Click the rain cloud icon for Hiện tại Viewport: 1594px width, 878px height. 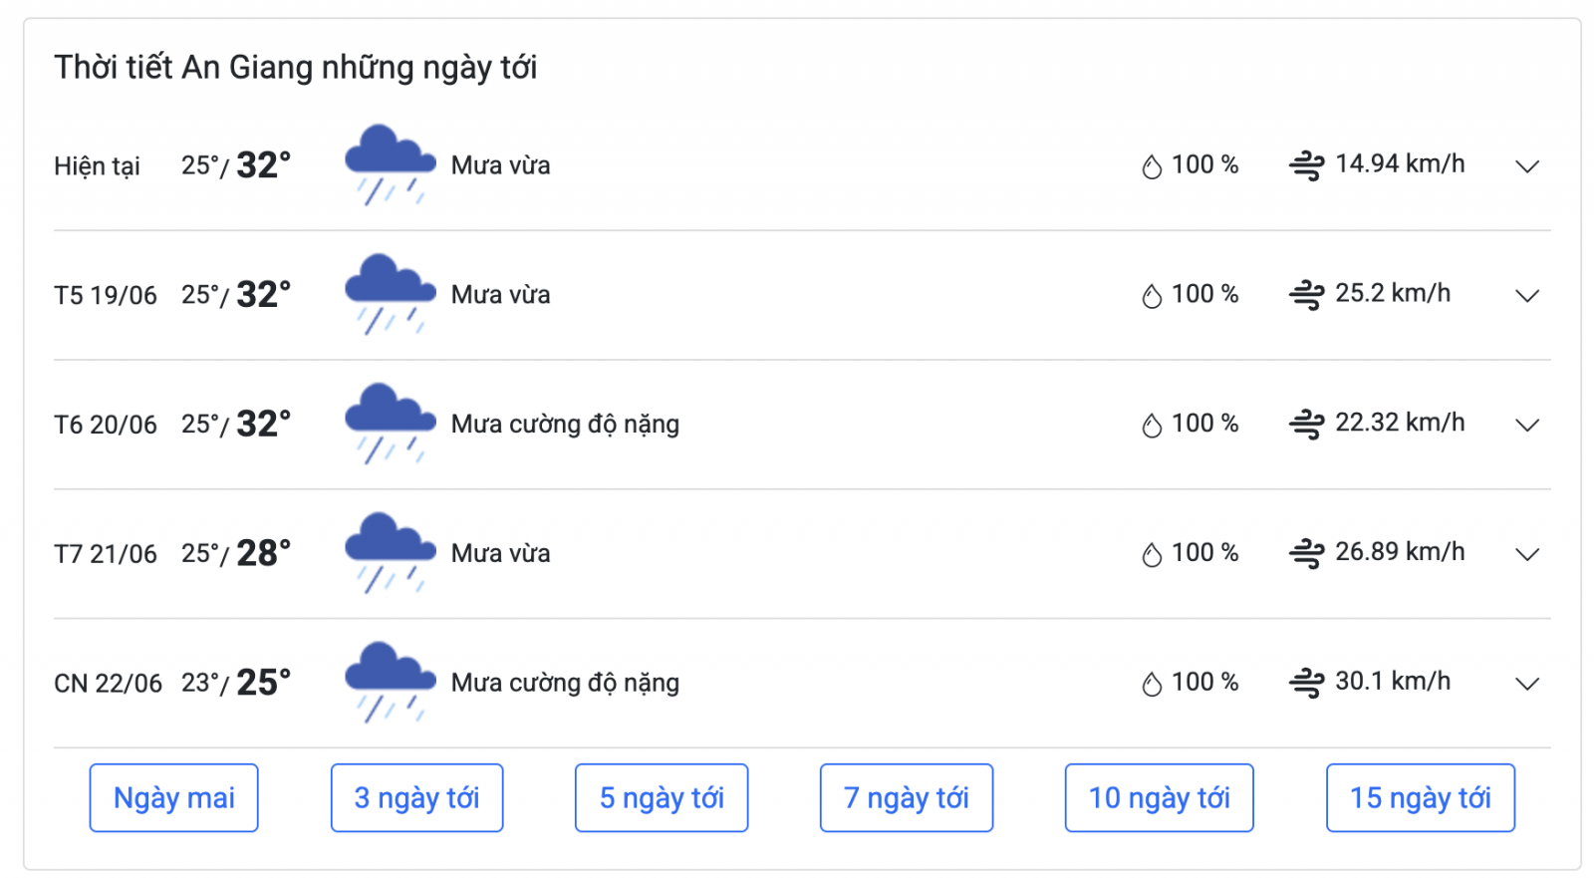click(391, 164)
